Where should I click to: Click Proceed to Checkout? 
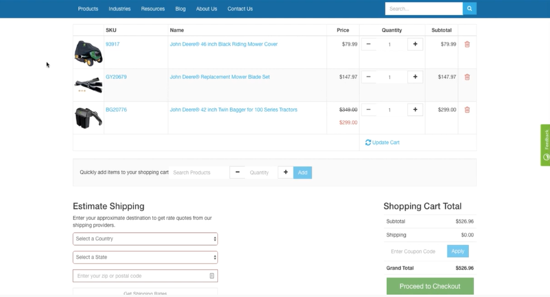click(430, 286)
